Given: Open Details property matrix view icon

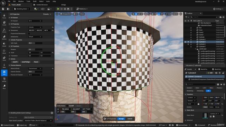Looking at the screenshot, I should pyautogui.click(x=218, y=84).
